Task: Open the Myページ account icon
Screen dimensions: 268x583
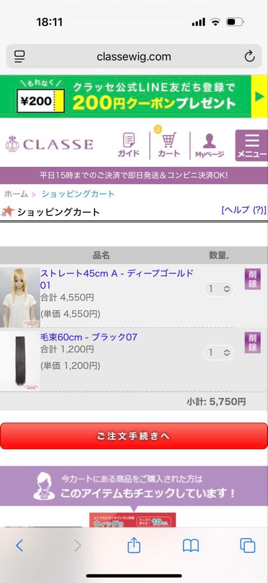Action: [210, 145]
